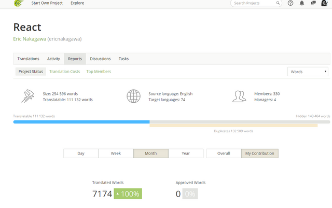Open the help question mark icon
The height and width of the screenshot is (208, 332).
click(x=290, y=3)
